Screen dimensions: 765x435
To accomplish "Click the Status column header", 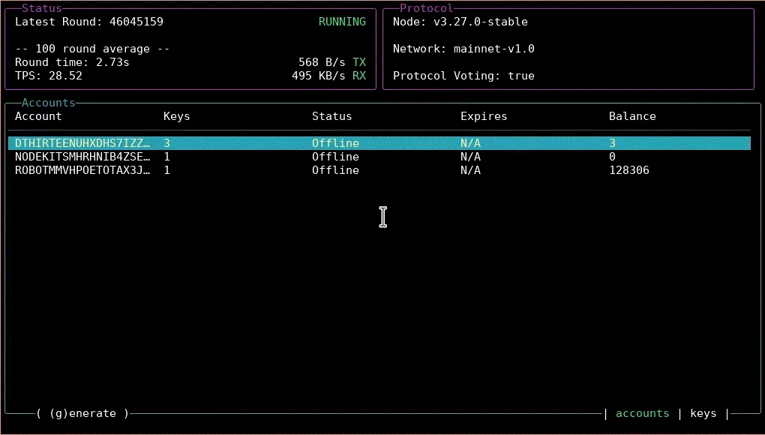I will pos(331,116).
